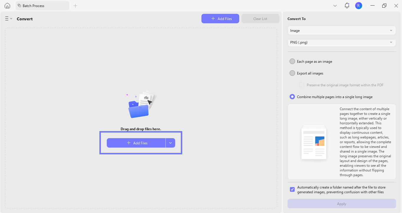This screenshot has height=213, width=402.
Task: Click the long image preview illustration
Action: [314, 142]
